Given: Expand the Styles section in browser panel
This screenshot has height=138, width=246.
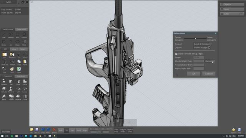Looking at the screenshot, I should 232,14.
